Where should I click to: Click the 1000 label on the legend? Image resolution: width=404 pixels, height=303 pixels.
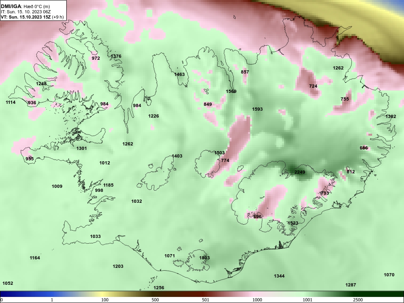click(x=257, y=300)
